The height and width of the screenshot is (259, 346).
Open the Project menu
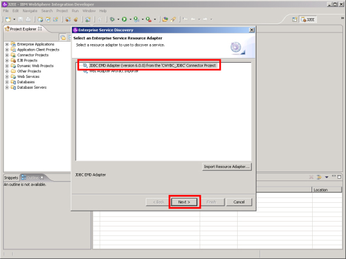62,11
